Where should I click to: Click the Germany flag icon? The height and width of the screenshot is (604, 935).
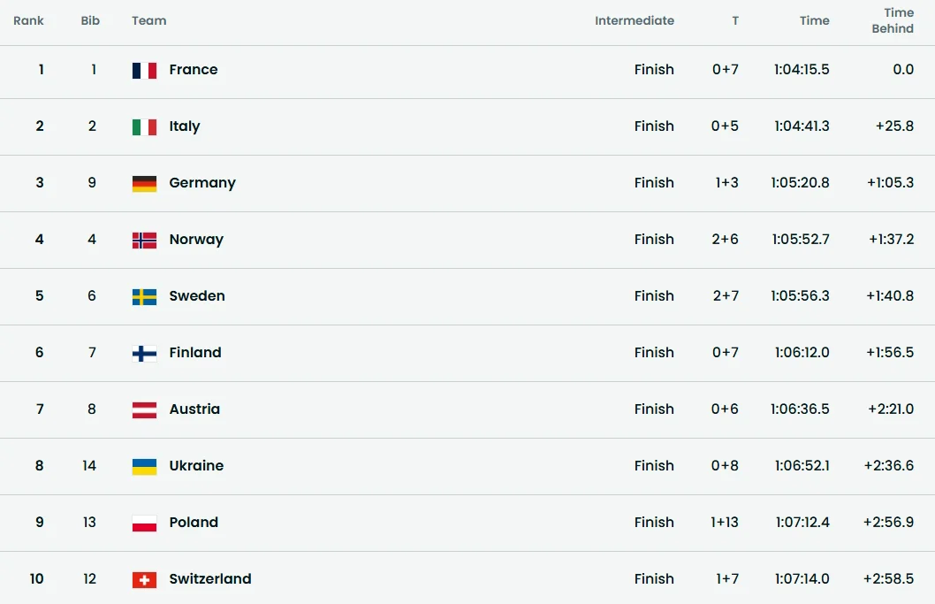coord(144,183)
